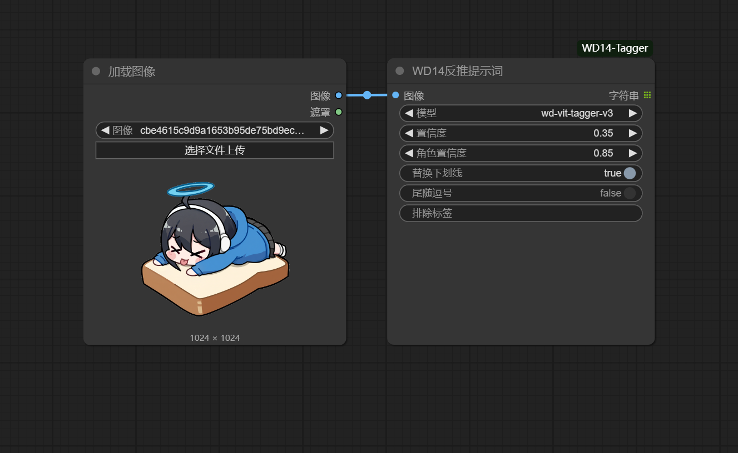
Task: Switch to previous 模型 option with left arrow
Action: coord(409,113)
